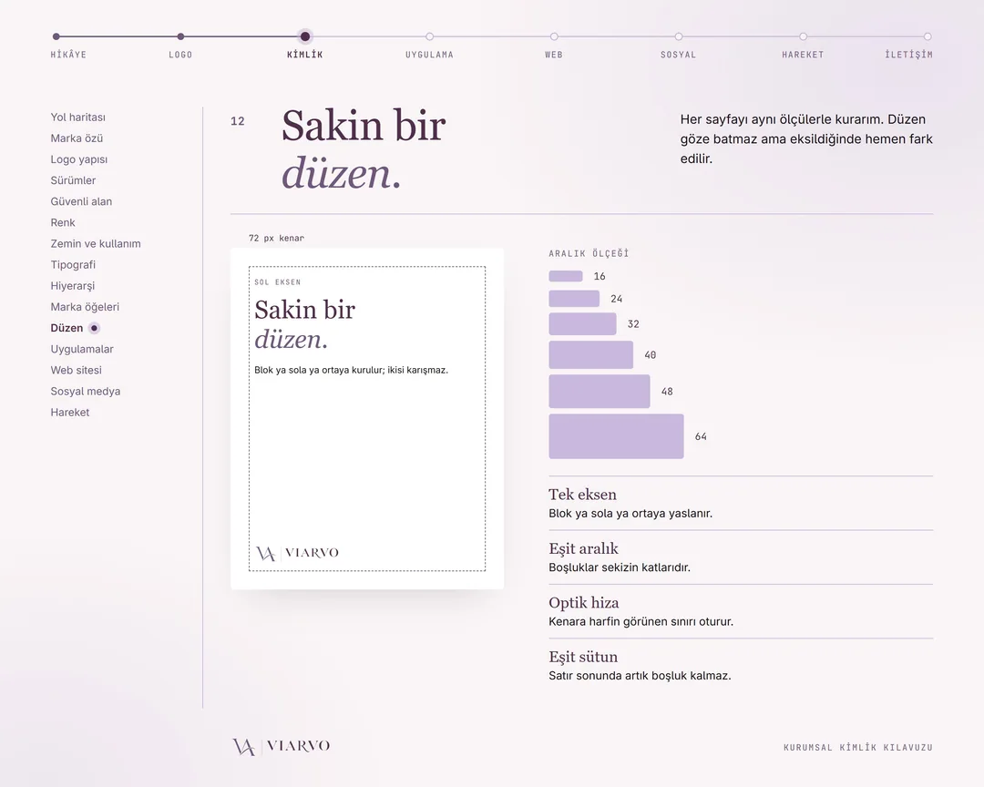The width and height of the screenshot is (984, 787).
Task: Open the UYGULAMA timeline step
Action: coord(429,55)
